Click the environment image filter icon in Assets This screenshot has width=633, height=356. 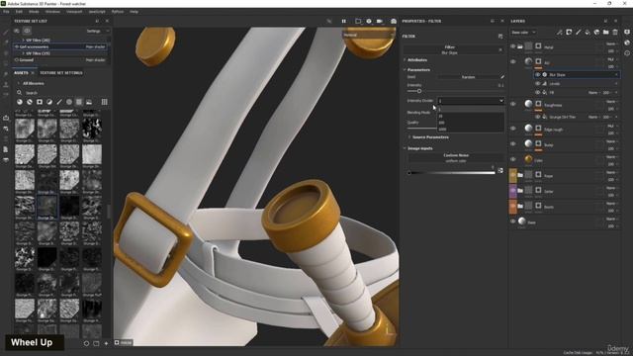pos(89,102)
